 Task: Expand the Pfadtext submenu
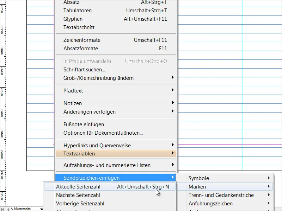[x=116, y=91]
